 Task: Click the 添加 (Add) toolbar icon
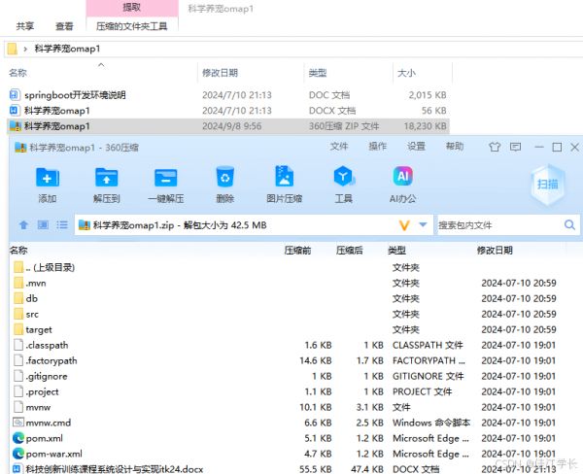pyautogui.click(x=48, y=178)
